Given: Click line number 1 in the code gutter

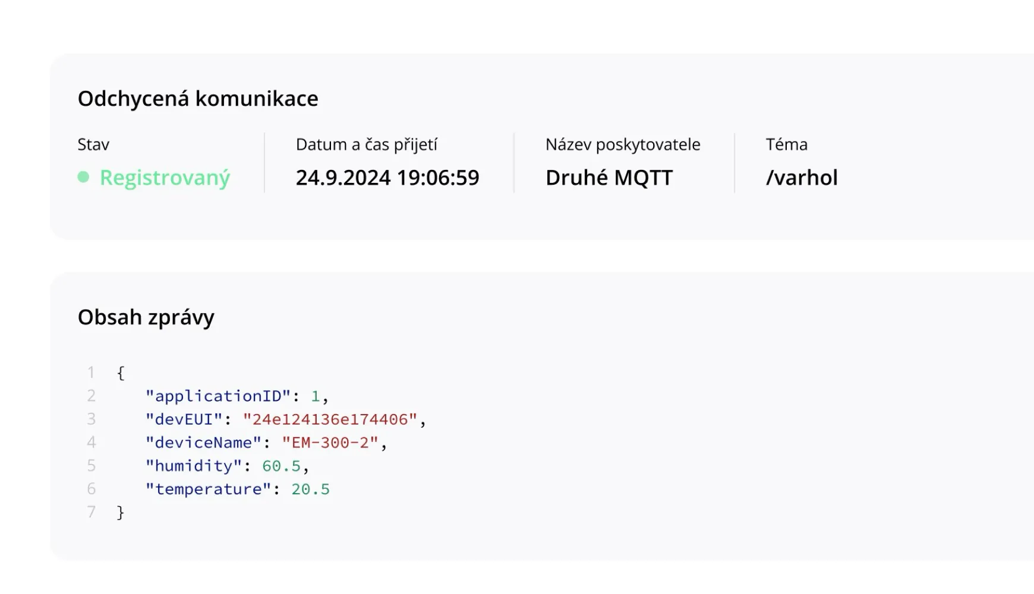Looking at the screenshot, I should click(x=91, y=372).
